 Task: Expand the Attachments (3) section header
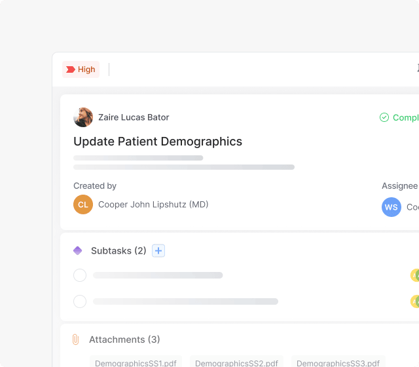point(124,339)
